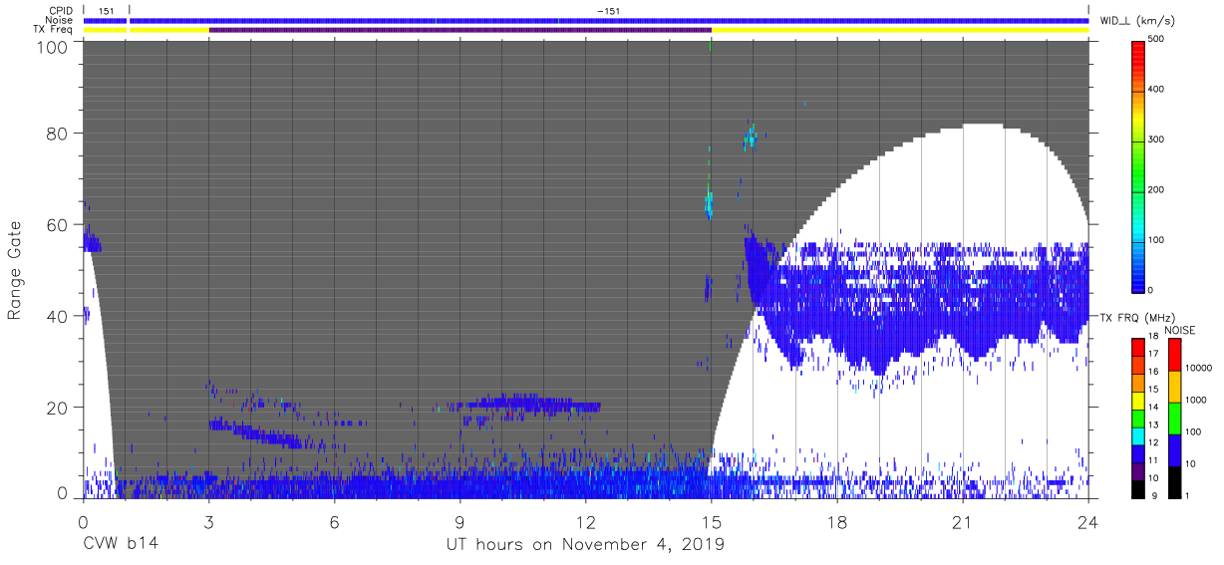
Task: Click the echo cluster near gate 80 at 16 UT
Action: [x=751, y=136]
